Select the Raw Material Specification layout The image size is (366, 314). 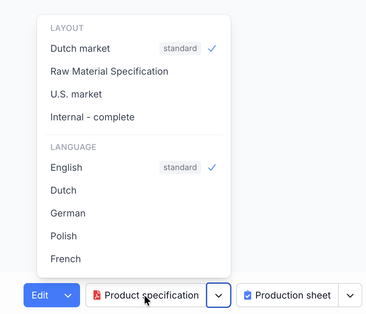pos(109,71)
